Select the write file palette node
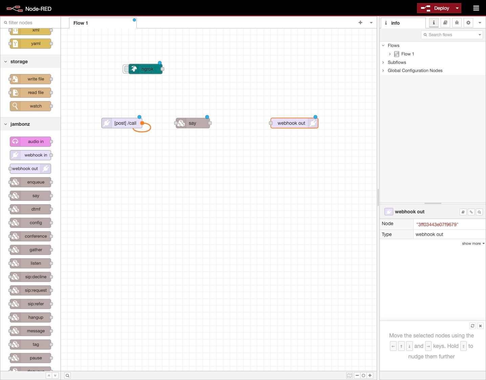 pos(30,79)
